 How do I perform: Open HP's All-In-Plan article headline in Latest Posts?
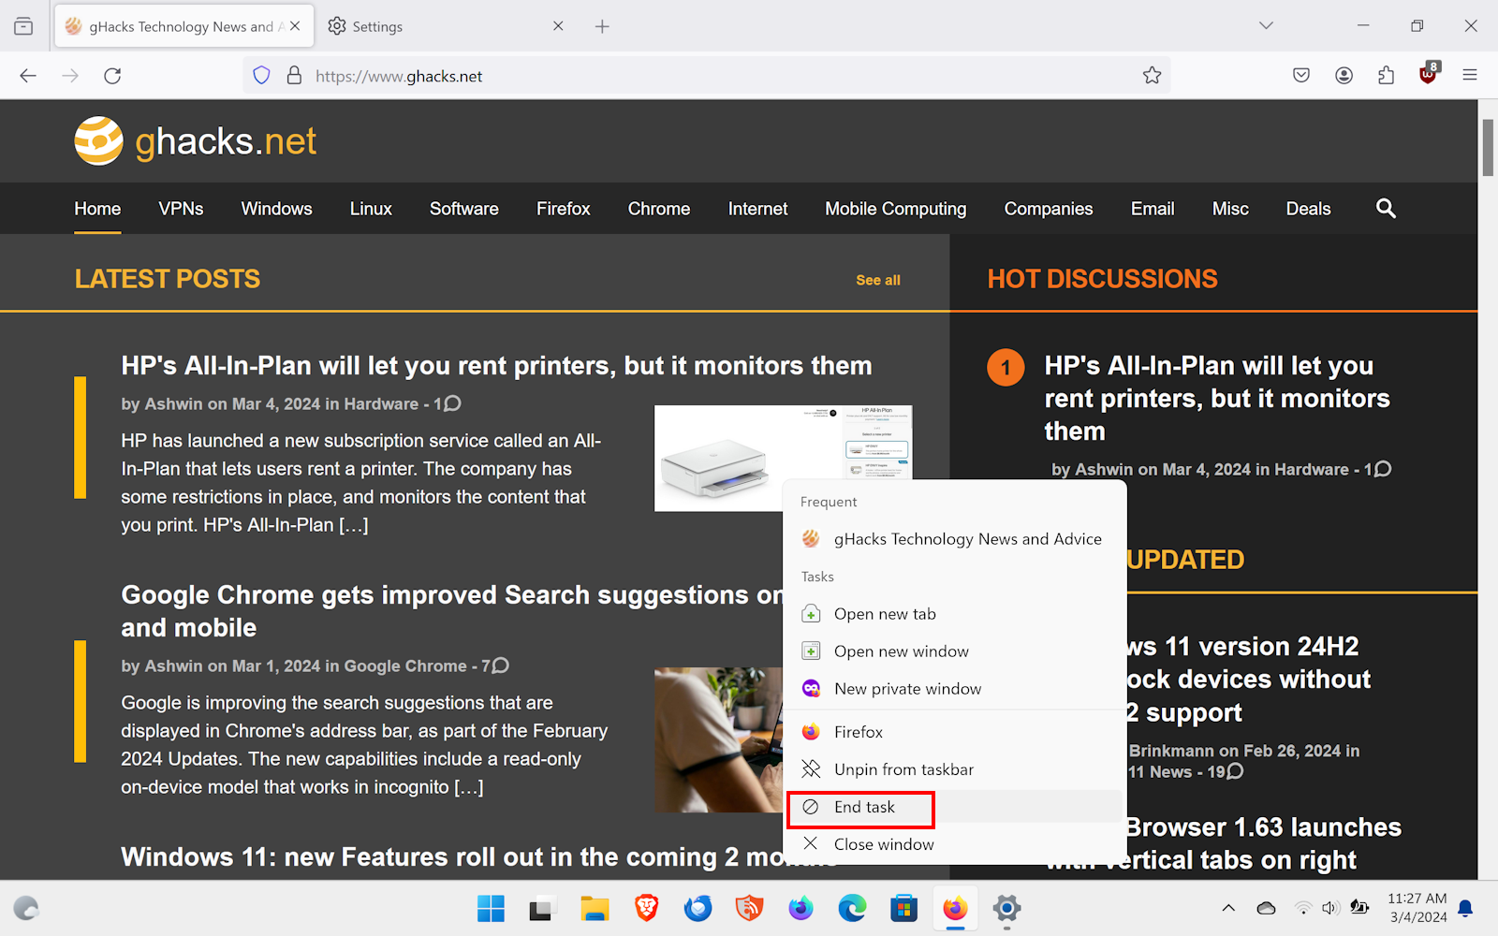(496, 366)
